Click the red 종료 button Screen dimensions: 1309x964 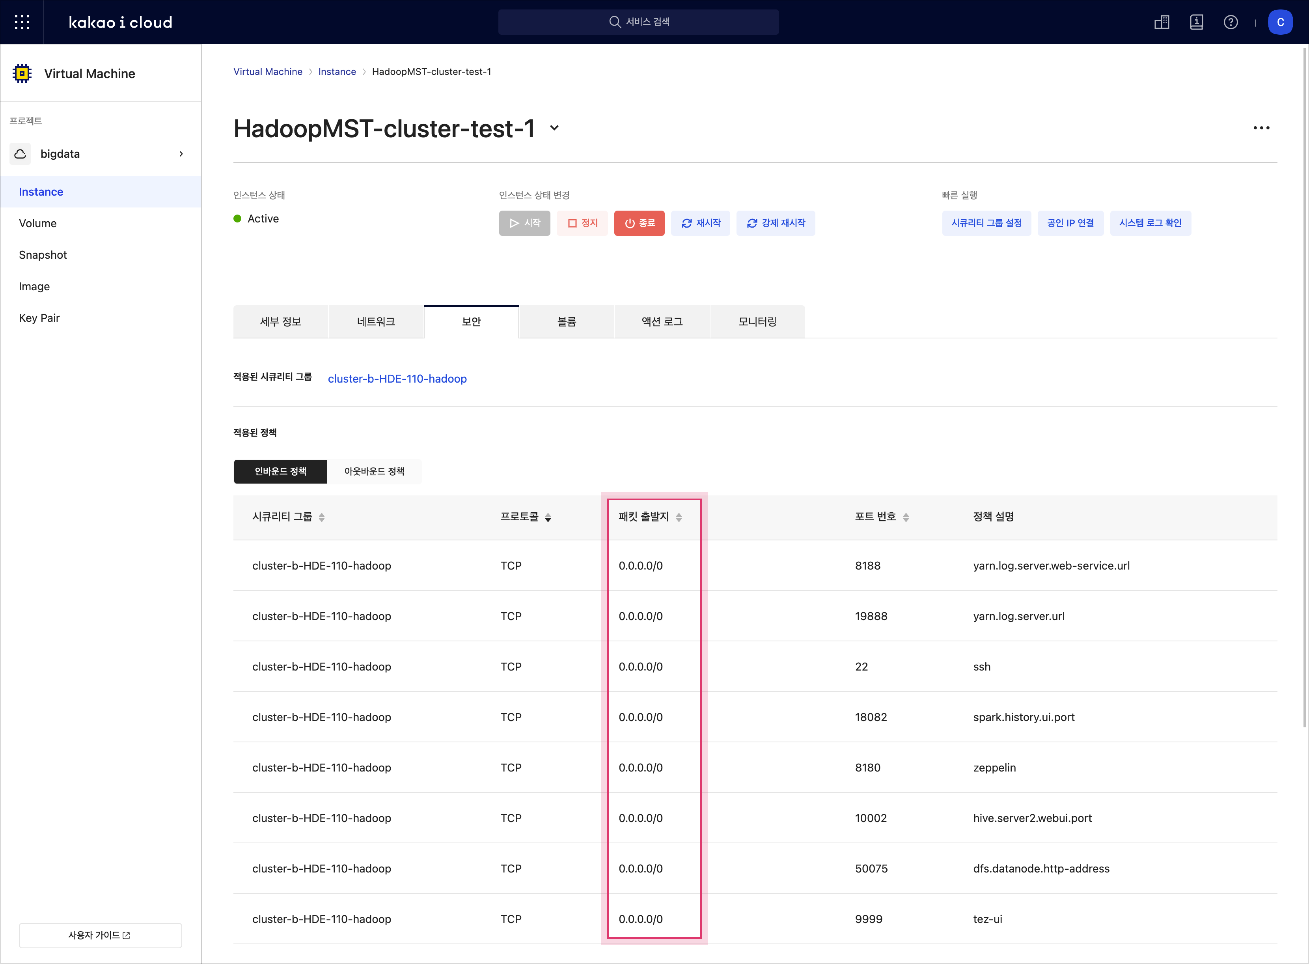(x=640, y=224)
